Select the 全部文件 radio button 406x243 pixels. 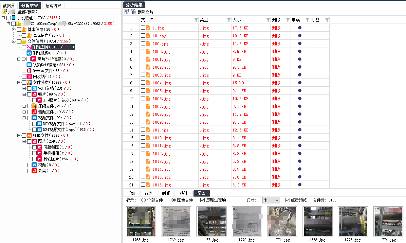(x=143, y=200)
